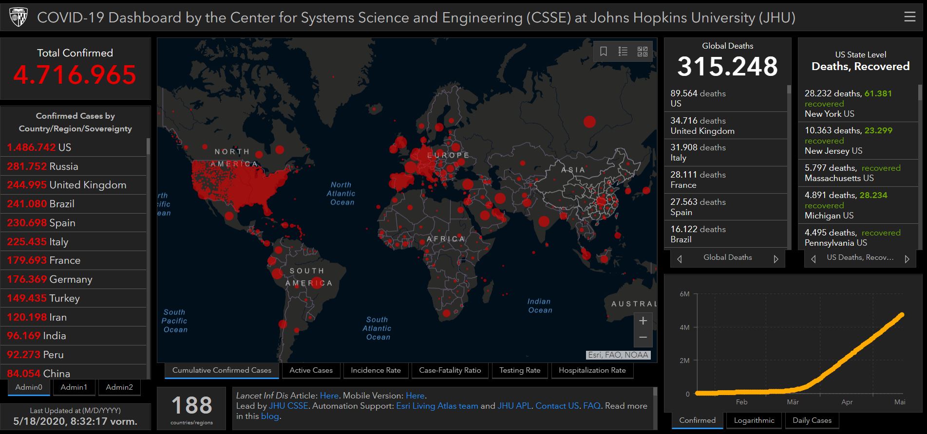
Task: Click the Johns Hopkins shield logo
Action: (x=19, y=18)
